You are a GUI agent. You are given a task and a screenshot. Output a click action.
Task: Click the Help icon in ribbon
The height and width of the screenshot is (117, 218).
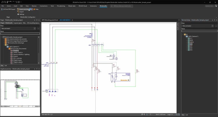point(34,9)
